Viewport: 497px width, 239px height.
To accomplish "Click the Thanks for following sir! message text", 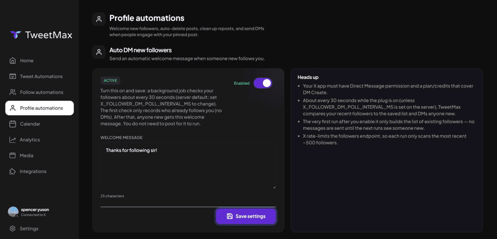I will [x=132, y=150].
